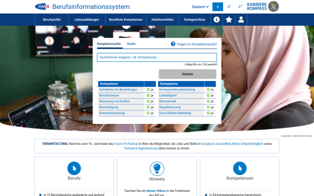Add Social Media Marketing with plus icon

[x=208, y=113]
